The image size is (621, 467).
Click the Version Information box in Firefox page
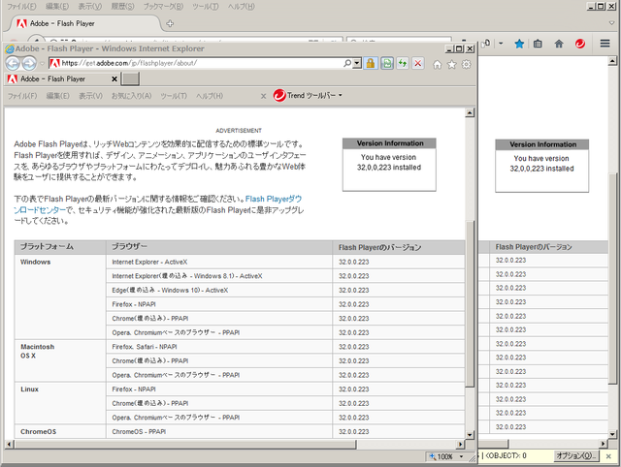pos(541,166)
